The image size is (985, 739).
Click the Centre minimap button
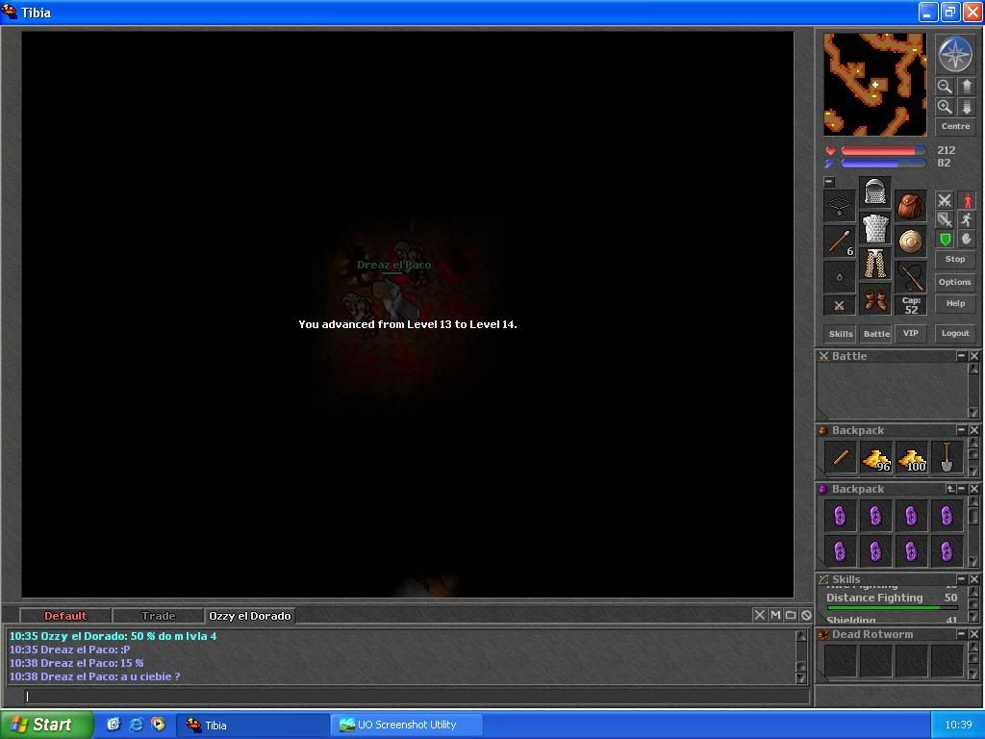coord(955,126)
